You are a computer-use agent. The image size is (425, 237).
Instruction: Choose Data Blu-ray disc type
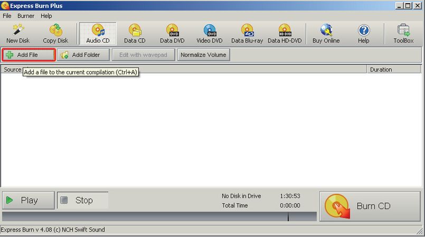pyautogui.click(x=247, y=34)
